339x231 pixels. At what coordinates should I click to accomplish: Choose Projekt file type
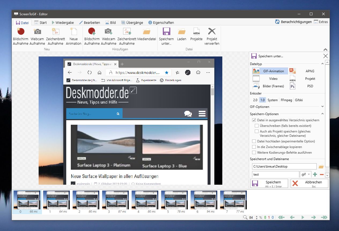pos(306,78)
